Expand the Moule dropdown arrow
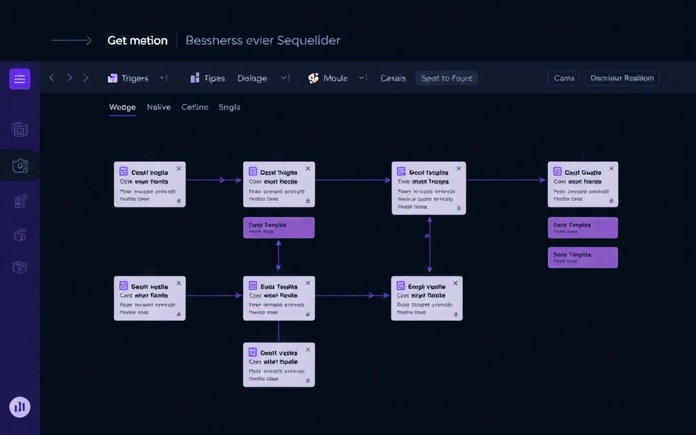The width and height of the screenshot is (696, 435). coord(362,78)
